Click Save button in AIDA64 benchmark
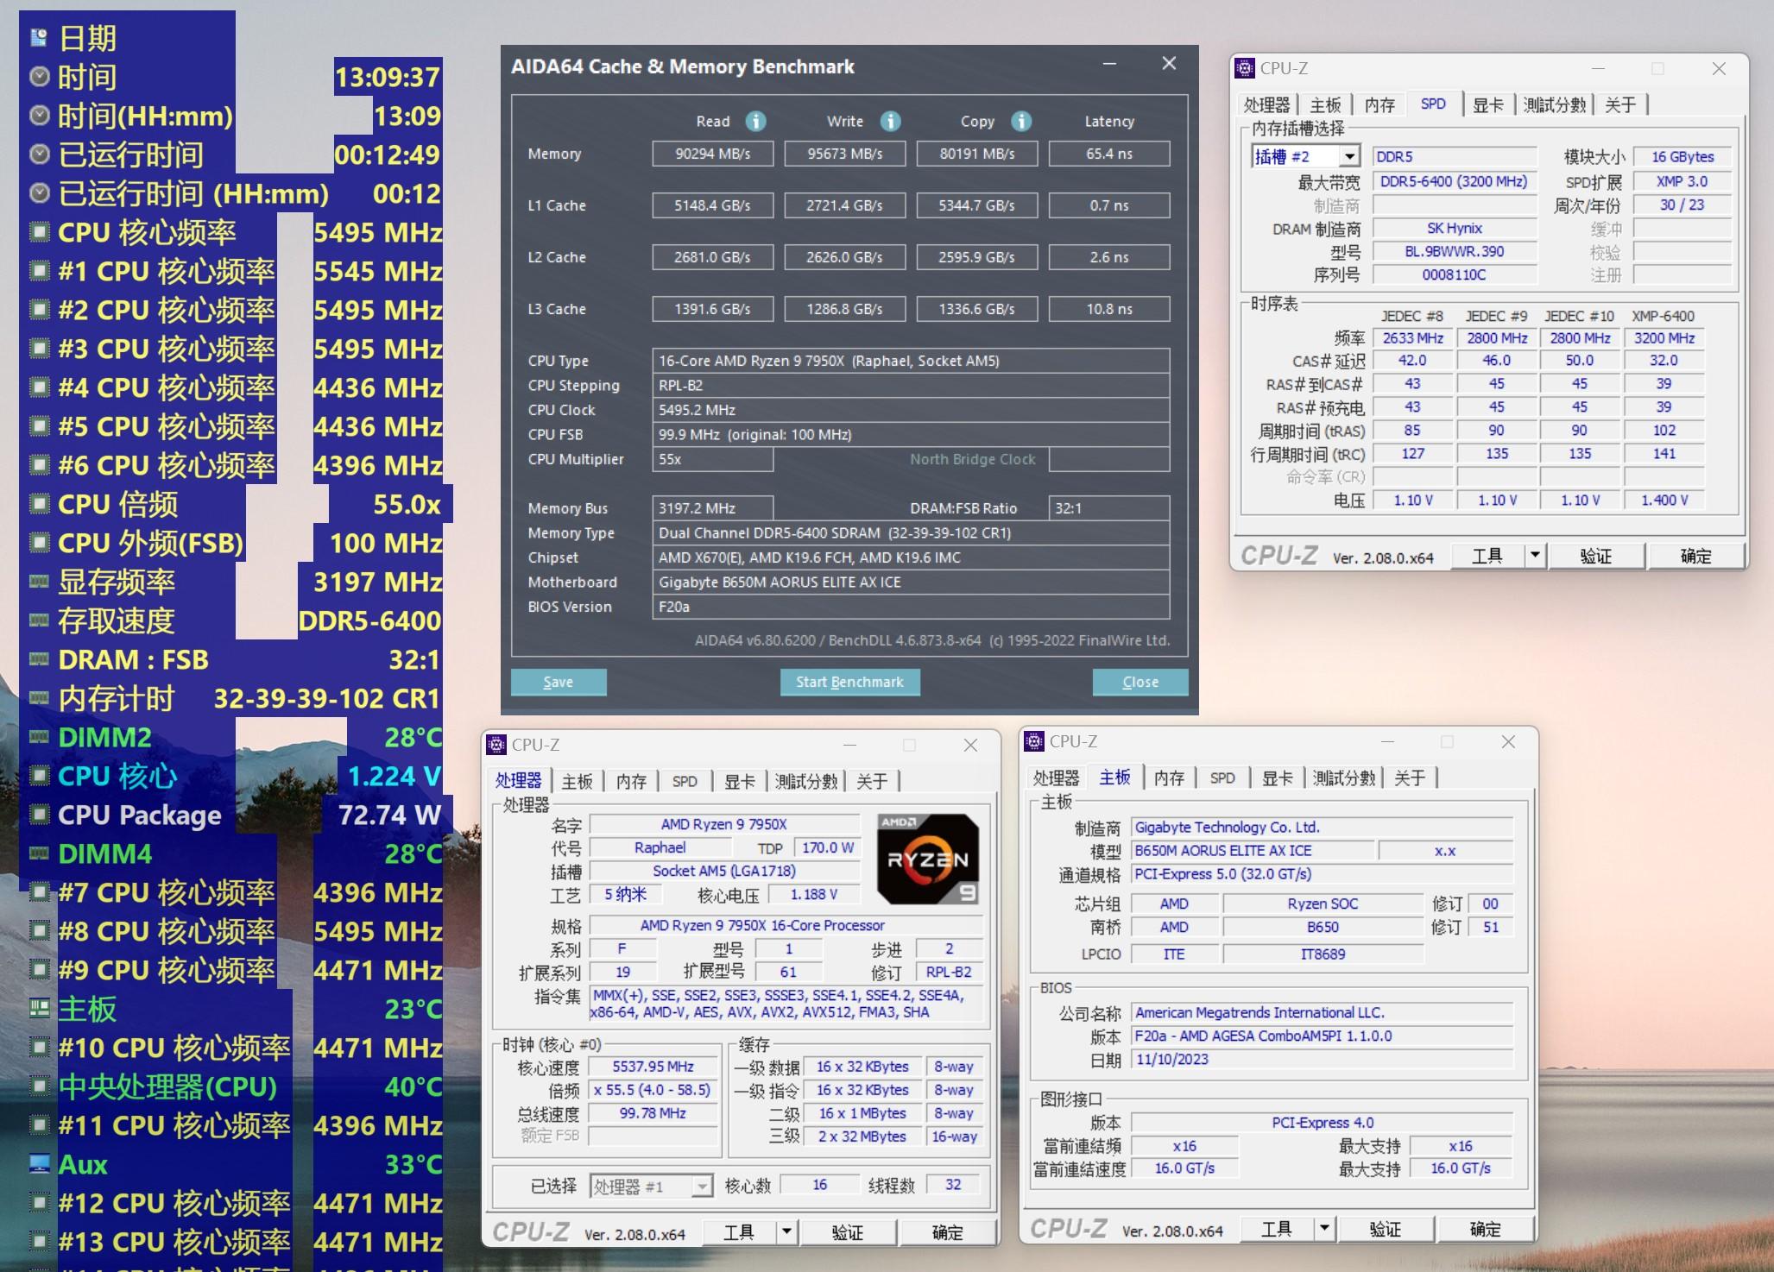The width and height of the screenshot is (1774, 1272). pos(559,682)
